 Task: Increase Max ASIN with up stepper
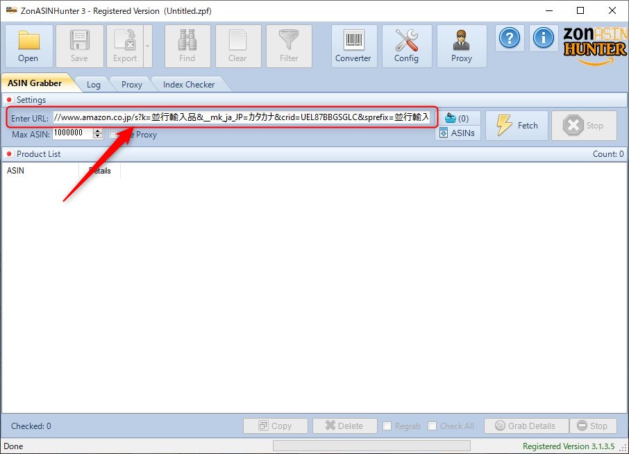[x=98, y=131]
